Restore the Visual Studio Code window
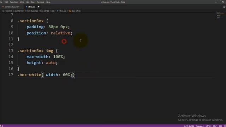The height and width of the screenshot is (127, 226). [x=222, y=2]
